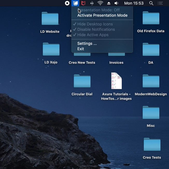
Task: Open the Notification Center list icon
Action: (160, 3)
